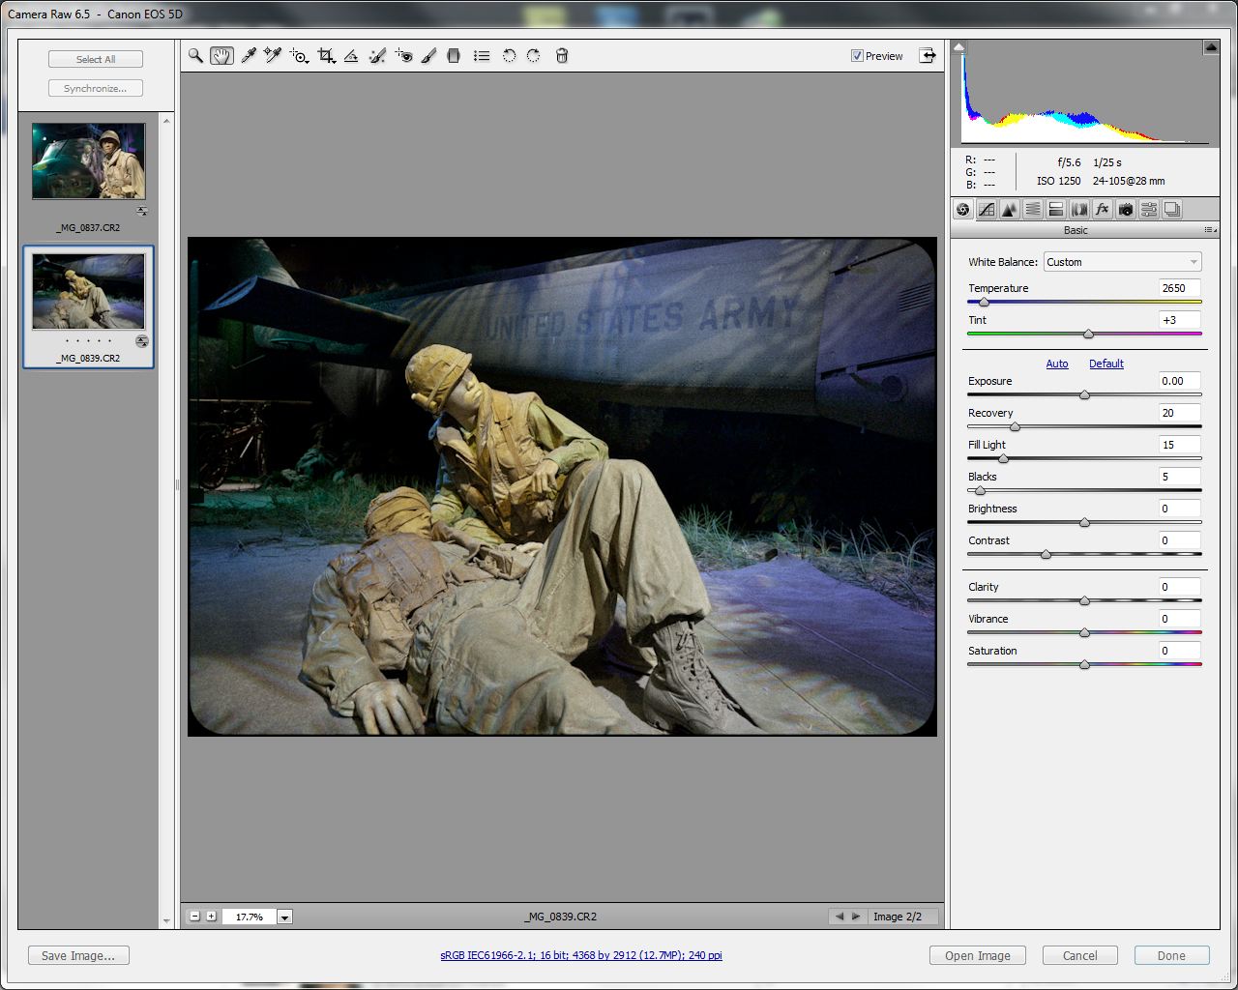
Task: Click the Open Image button
Action: [978, 955]
